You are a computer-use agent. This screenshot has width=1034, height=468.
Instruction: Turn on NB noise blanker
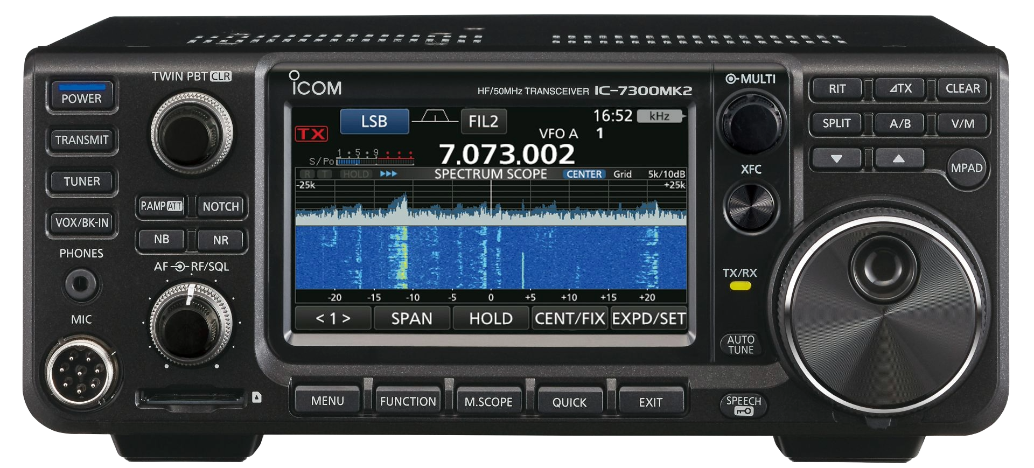pyautogui.click(x=161, y=240)
